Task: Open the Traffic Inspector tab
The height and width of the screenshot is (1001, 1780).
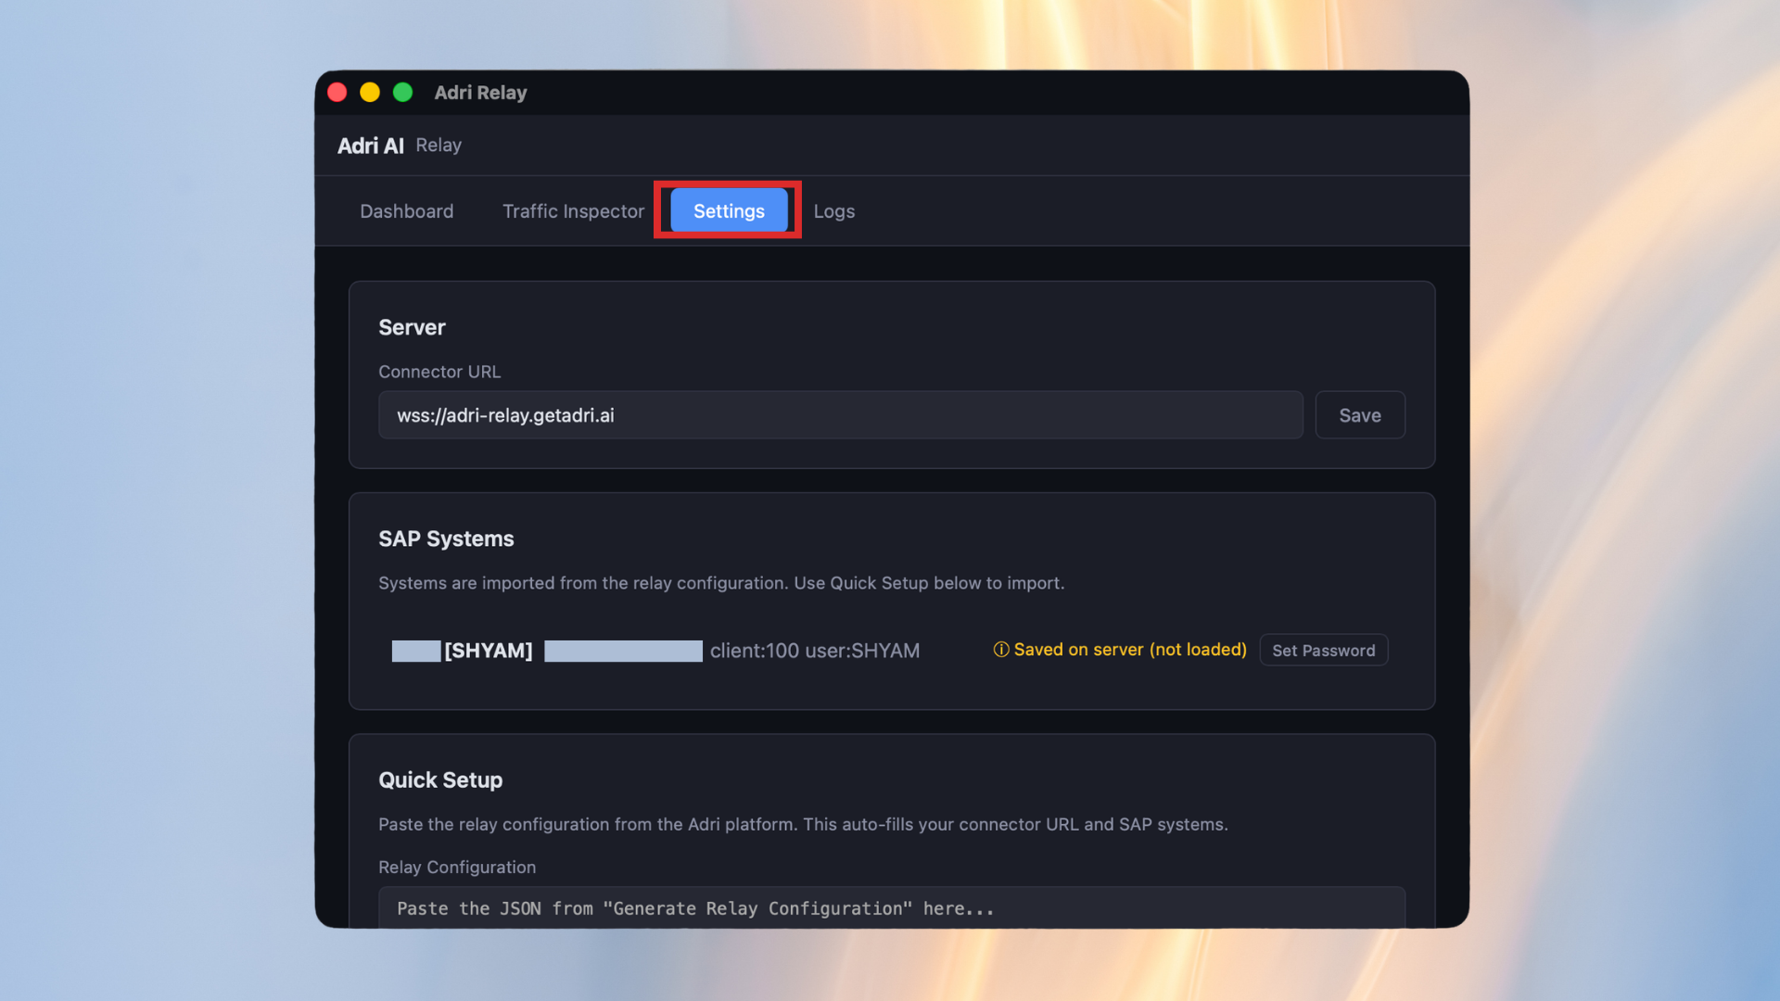Action: (572, 210)
